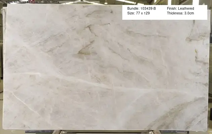Click the warehouse ceiling above the slab
This screenshot has width=212, height=134.
coord(101,2)
